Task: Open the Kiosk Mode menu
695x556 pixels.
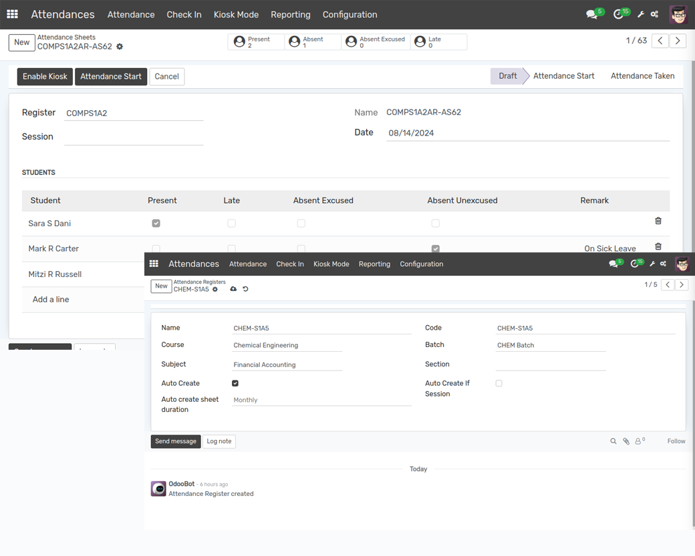Action: coord(236,14)
